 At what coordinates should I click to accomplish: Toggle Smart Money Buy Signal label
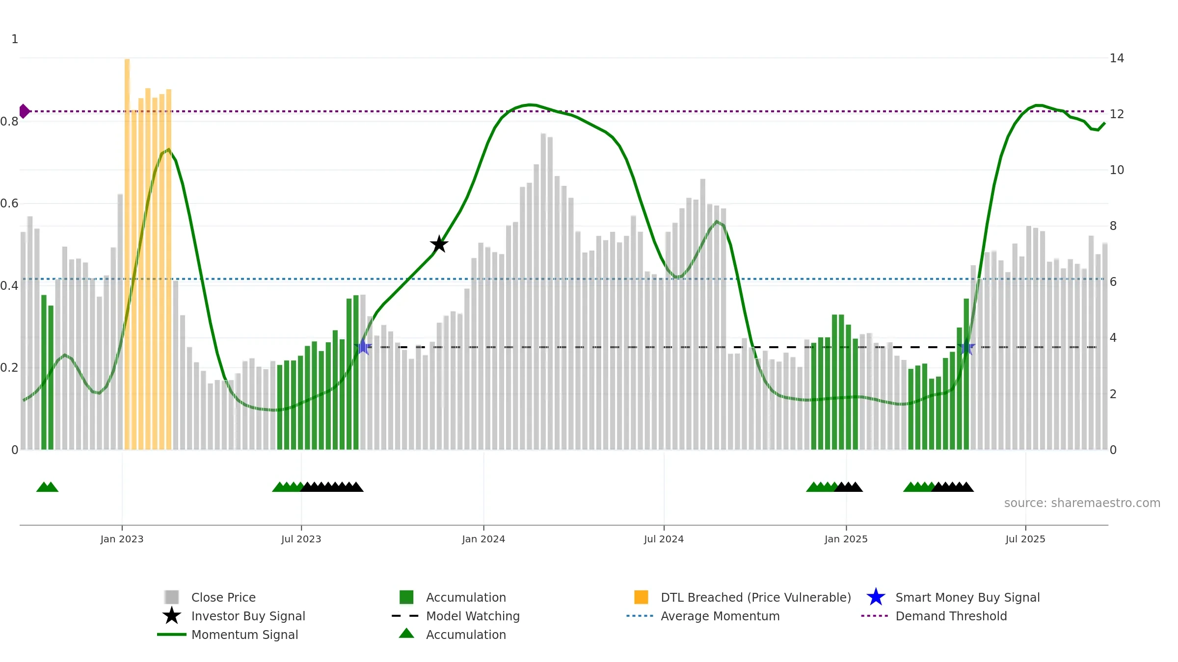tap(967, 597)
